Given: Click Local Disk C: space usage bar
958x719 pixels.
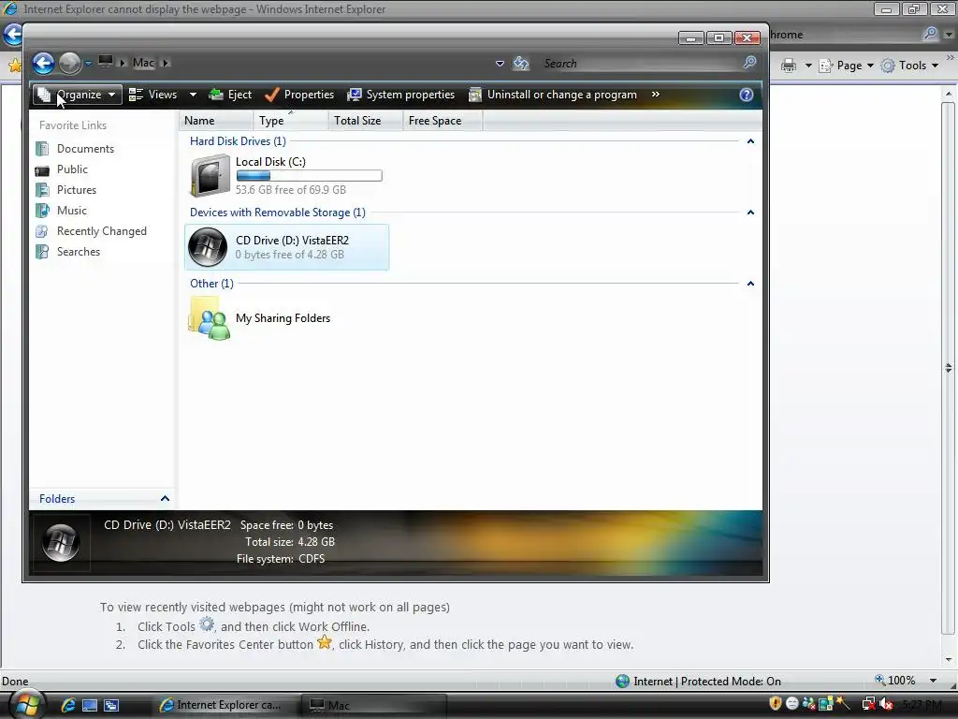Looking at the screenshot, I should pos(309,176).
